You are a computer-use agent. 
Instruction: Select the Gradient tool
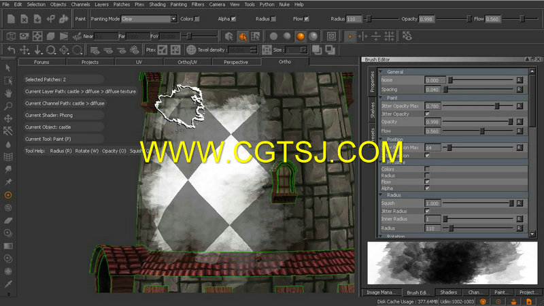(8, 246)
